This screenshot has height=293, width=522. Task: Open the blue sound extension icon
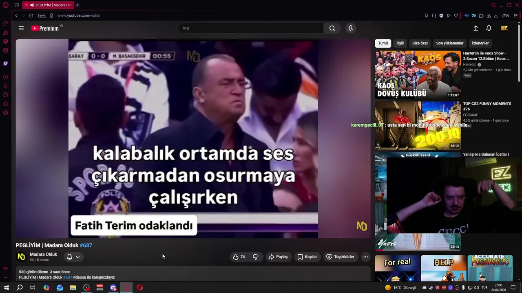pyautogui.click(x=467, y=15)
